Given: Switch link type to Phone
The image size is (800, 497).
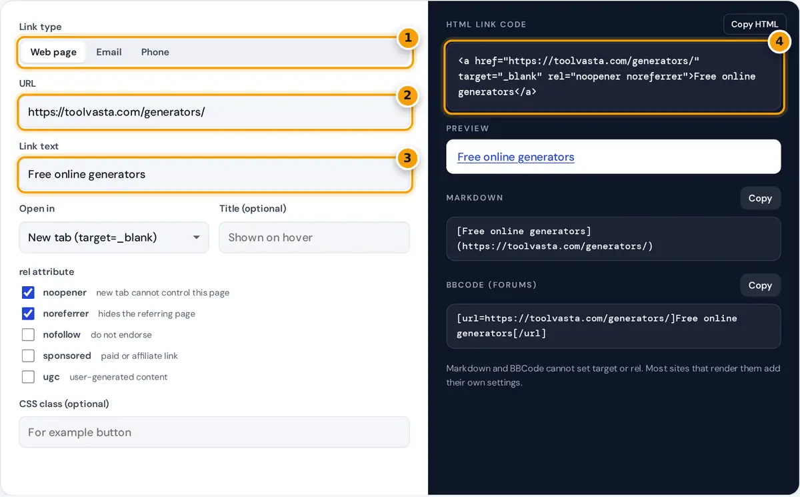Looking at the screenshot, I should (x=155, y=52).
